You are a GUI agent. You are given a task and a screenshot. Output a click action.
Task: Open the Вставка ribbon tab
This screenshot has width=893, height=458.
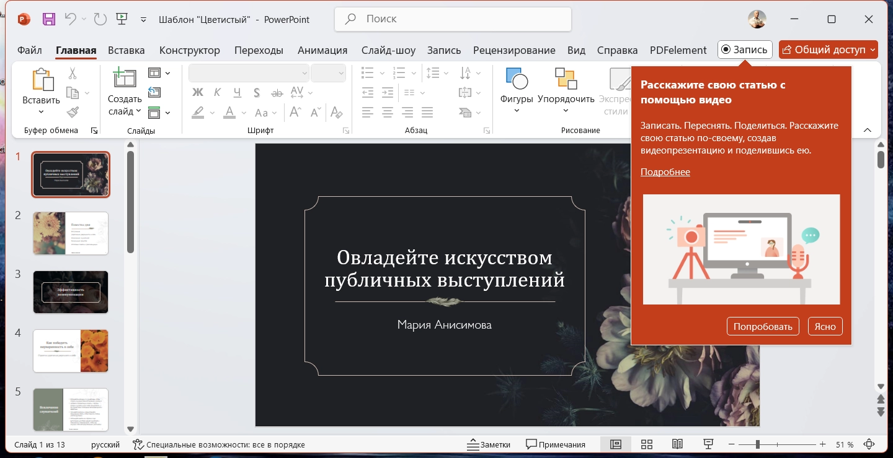pyautogui.click(x=126, y=50)
